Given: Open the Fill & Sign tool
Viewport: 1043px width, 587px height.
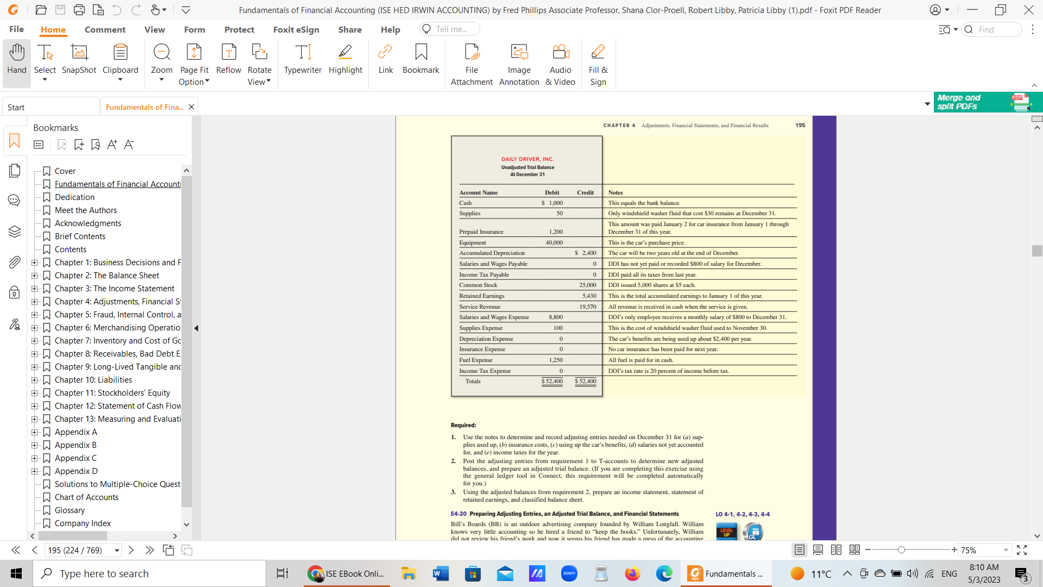Looking at the screenshot, I should [x=598, y=63].
